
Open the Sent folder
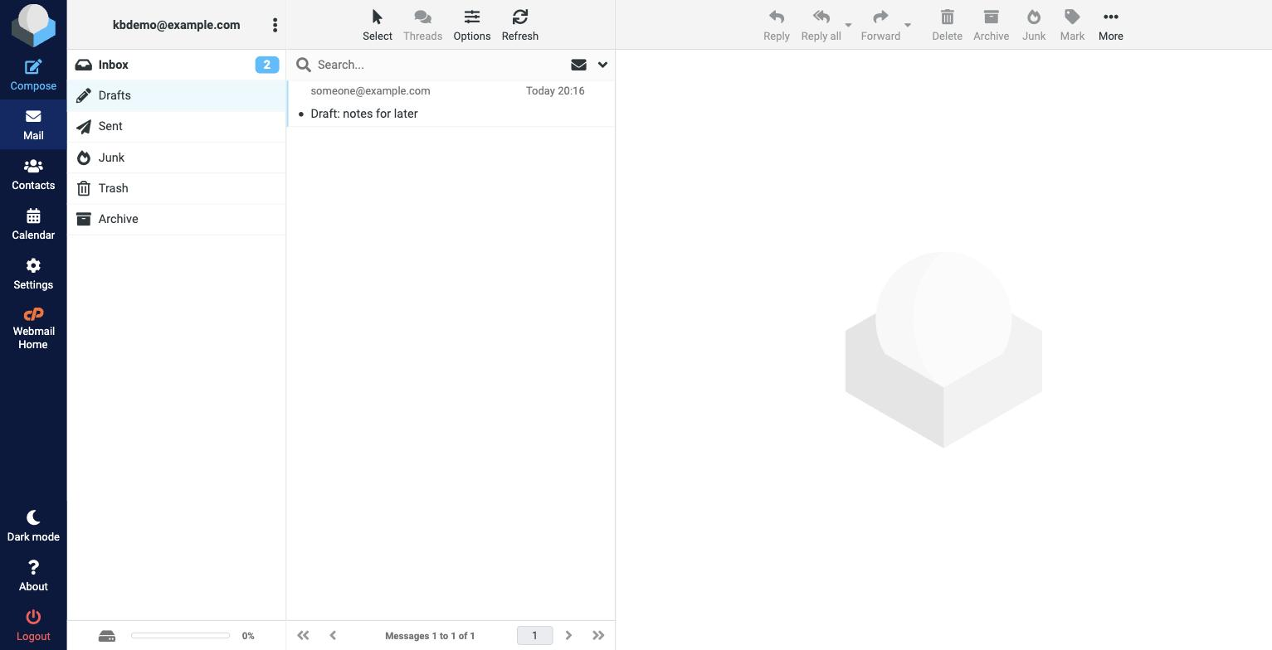[x=176, y=126]
